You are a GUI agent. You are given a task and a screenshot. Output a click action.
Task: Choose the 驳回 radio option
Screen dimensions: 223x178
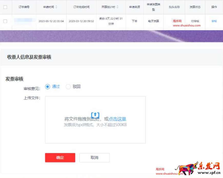[68, 87]
